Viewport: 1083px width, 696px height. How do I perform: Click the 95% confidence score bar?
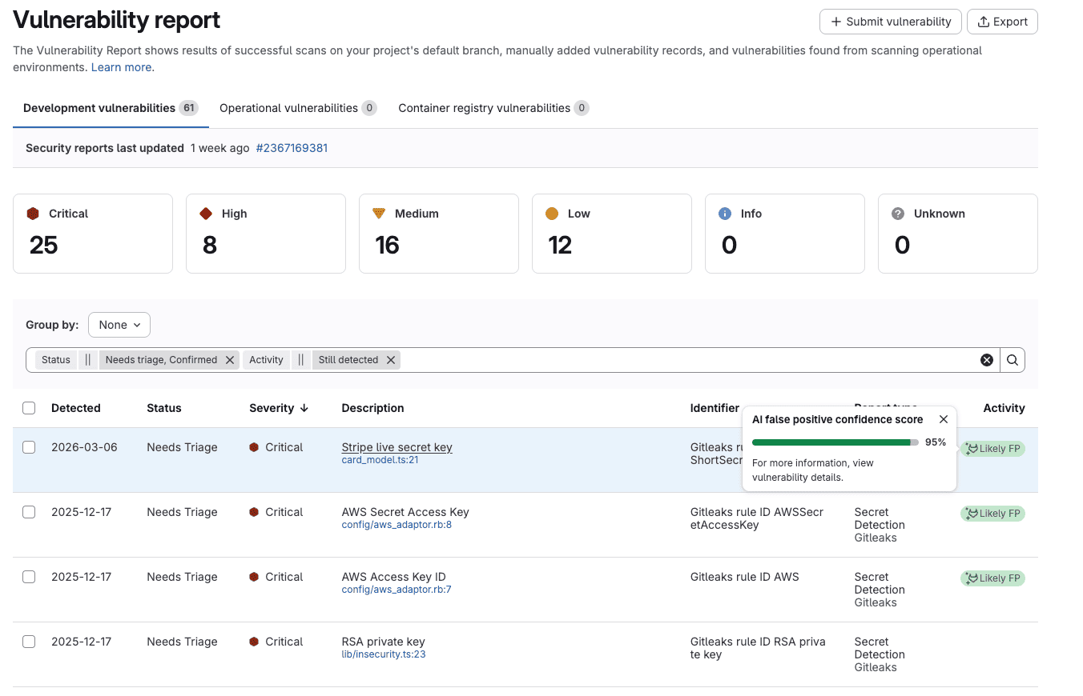pyautogui.click(x=833, y=442)
